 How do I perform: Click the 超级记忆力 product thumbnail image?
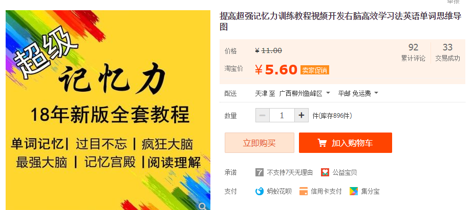[108, 110]
